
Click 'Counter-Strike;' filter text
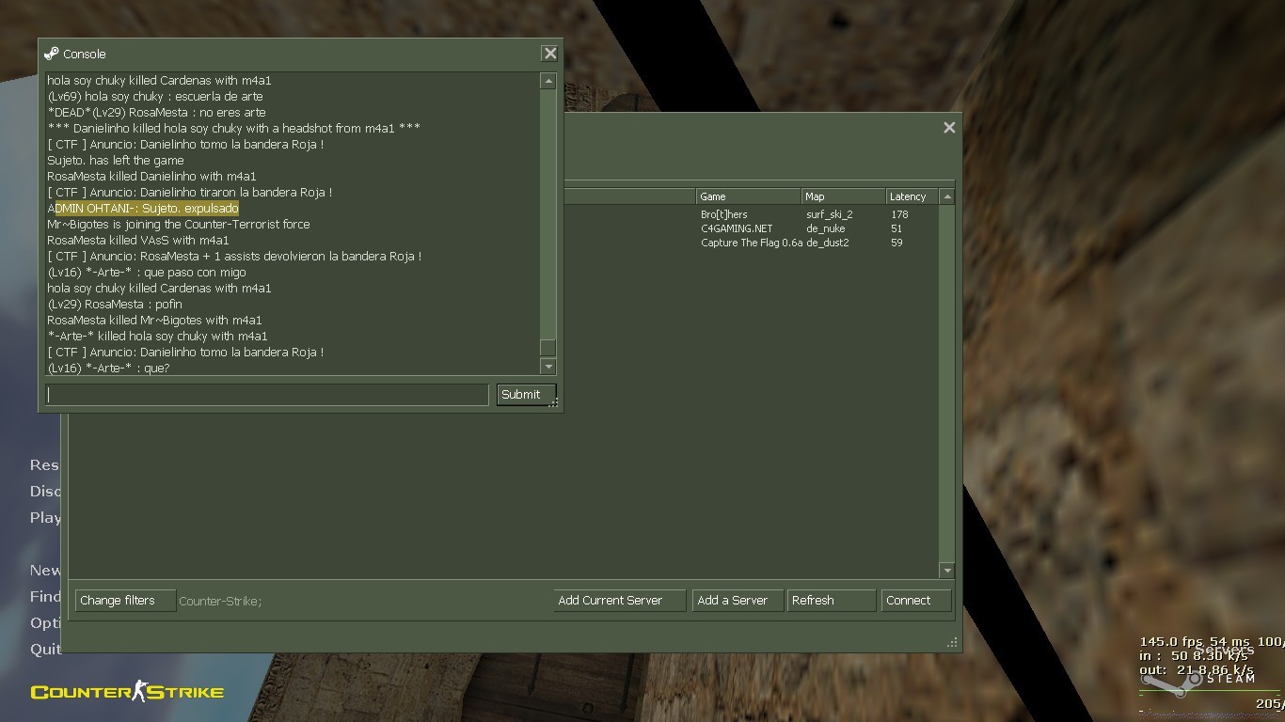point(220,601)
